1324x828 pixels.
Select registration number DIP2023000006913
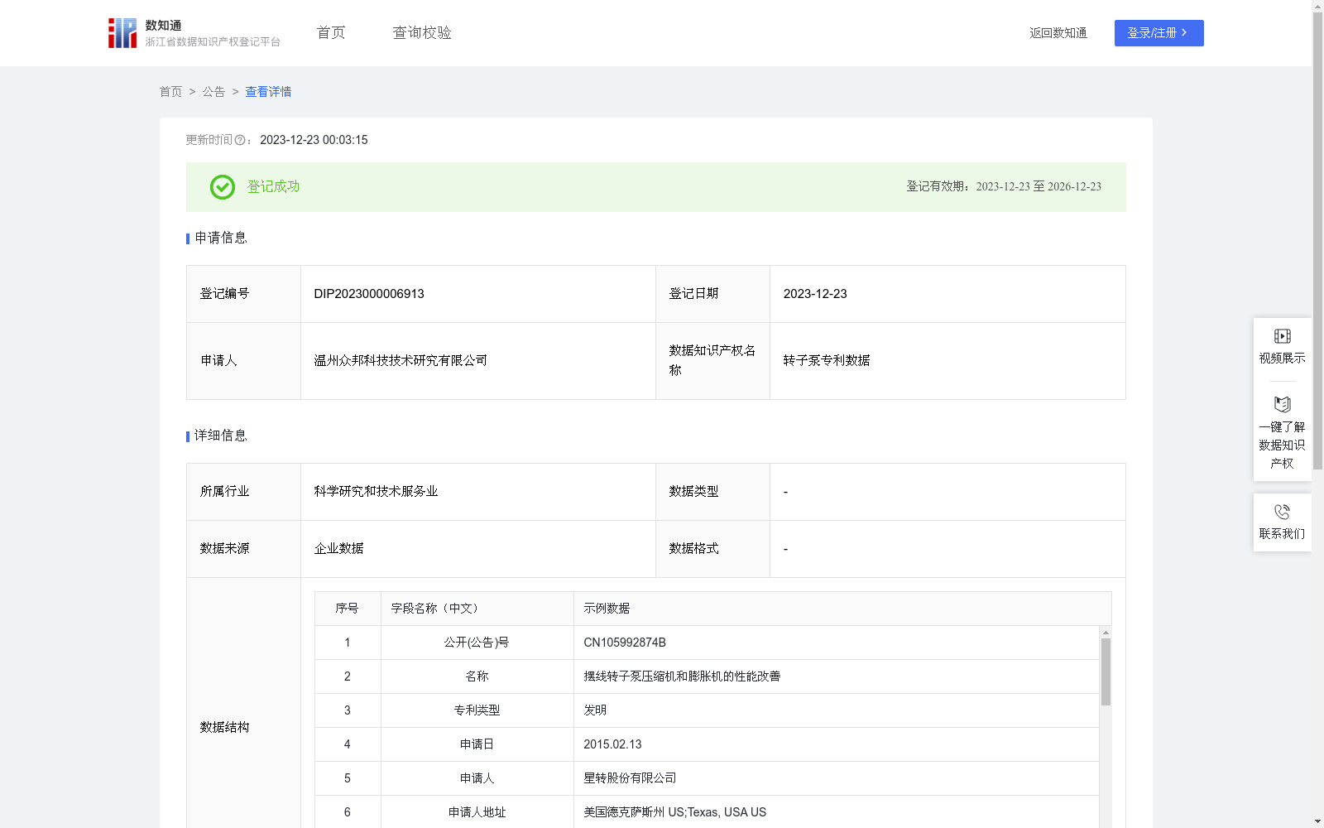[369, 294]
